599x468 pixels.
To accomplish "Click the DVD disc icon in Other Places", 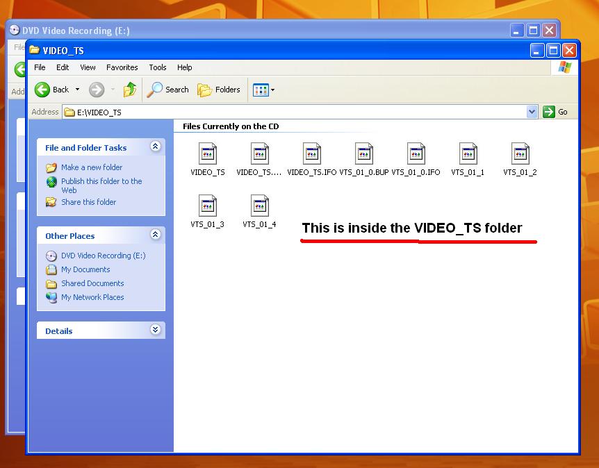I will (51, 256).
